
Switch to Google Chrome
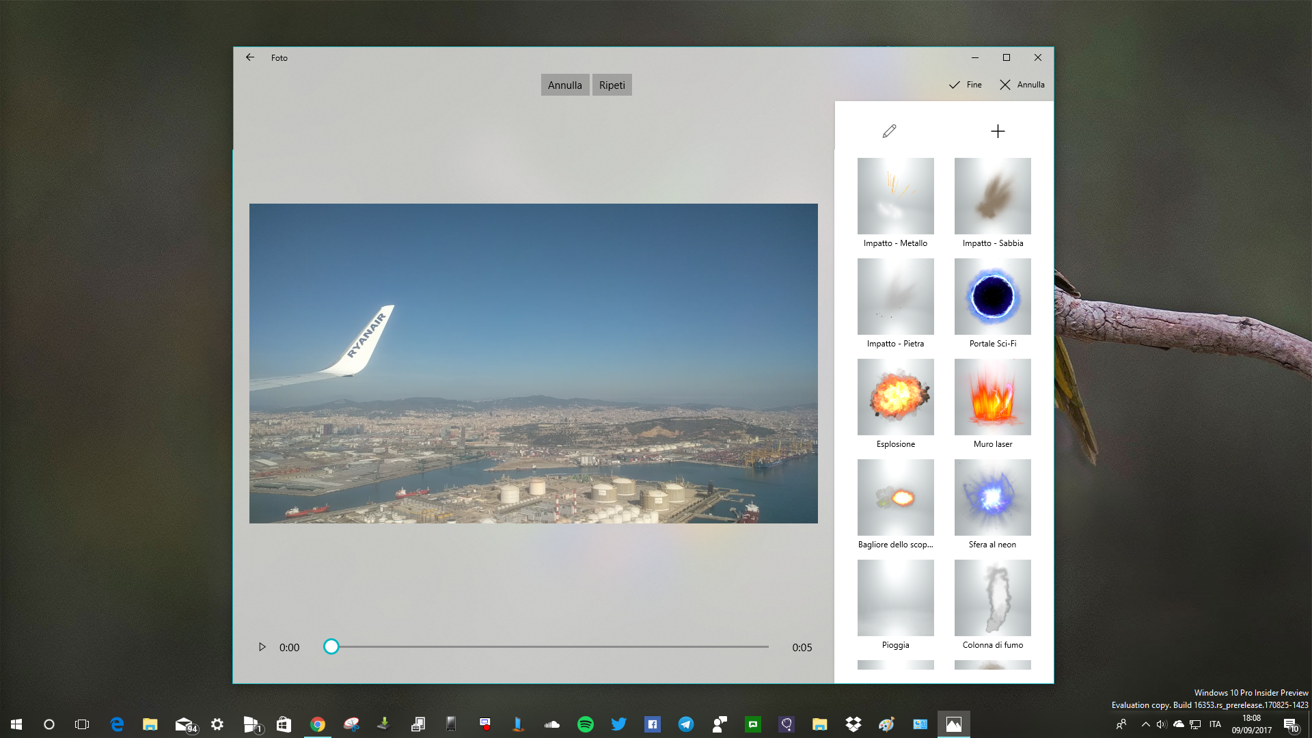[318, 724]
